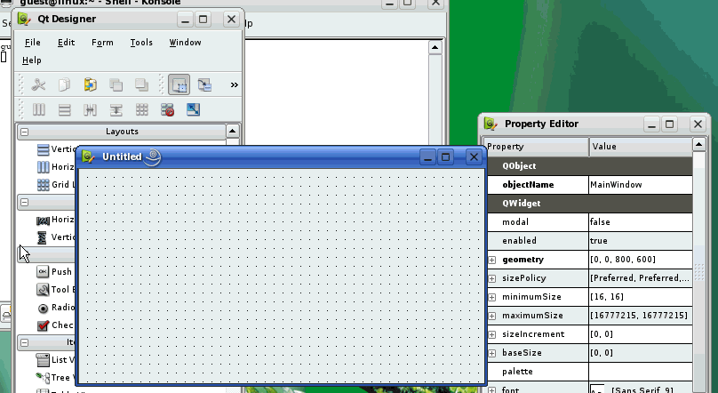Open the Window menu

pyautogui.click(x=185, y=42)
